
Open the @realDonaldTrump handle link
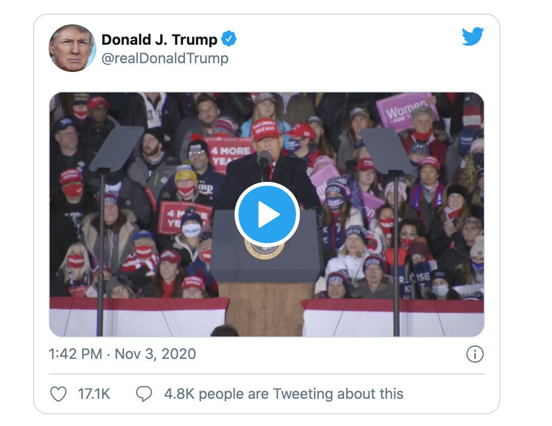click(x=165, y=58)
